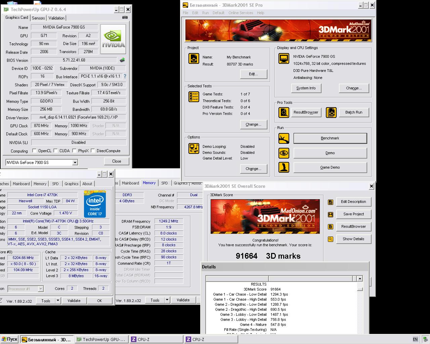430x344 pixels.
Task: Click OK in the front CPU-Z window
Action: pyautogui.click(x=99, y=301)
